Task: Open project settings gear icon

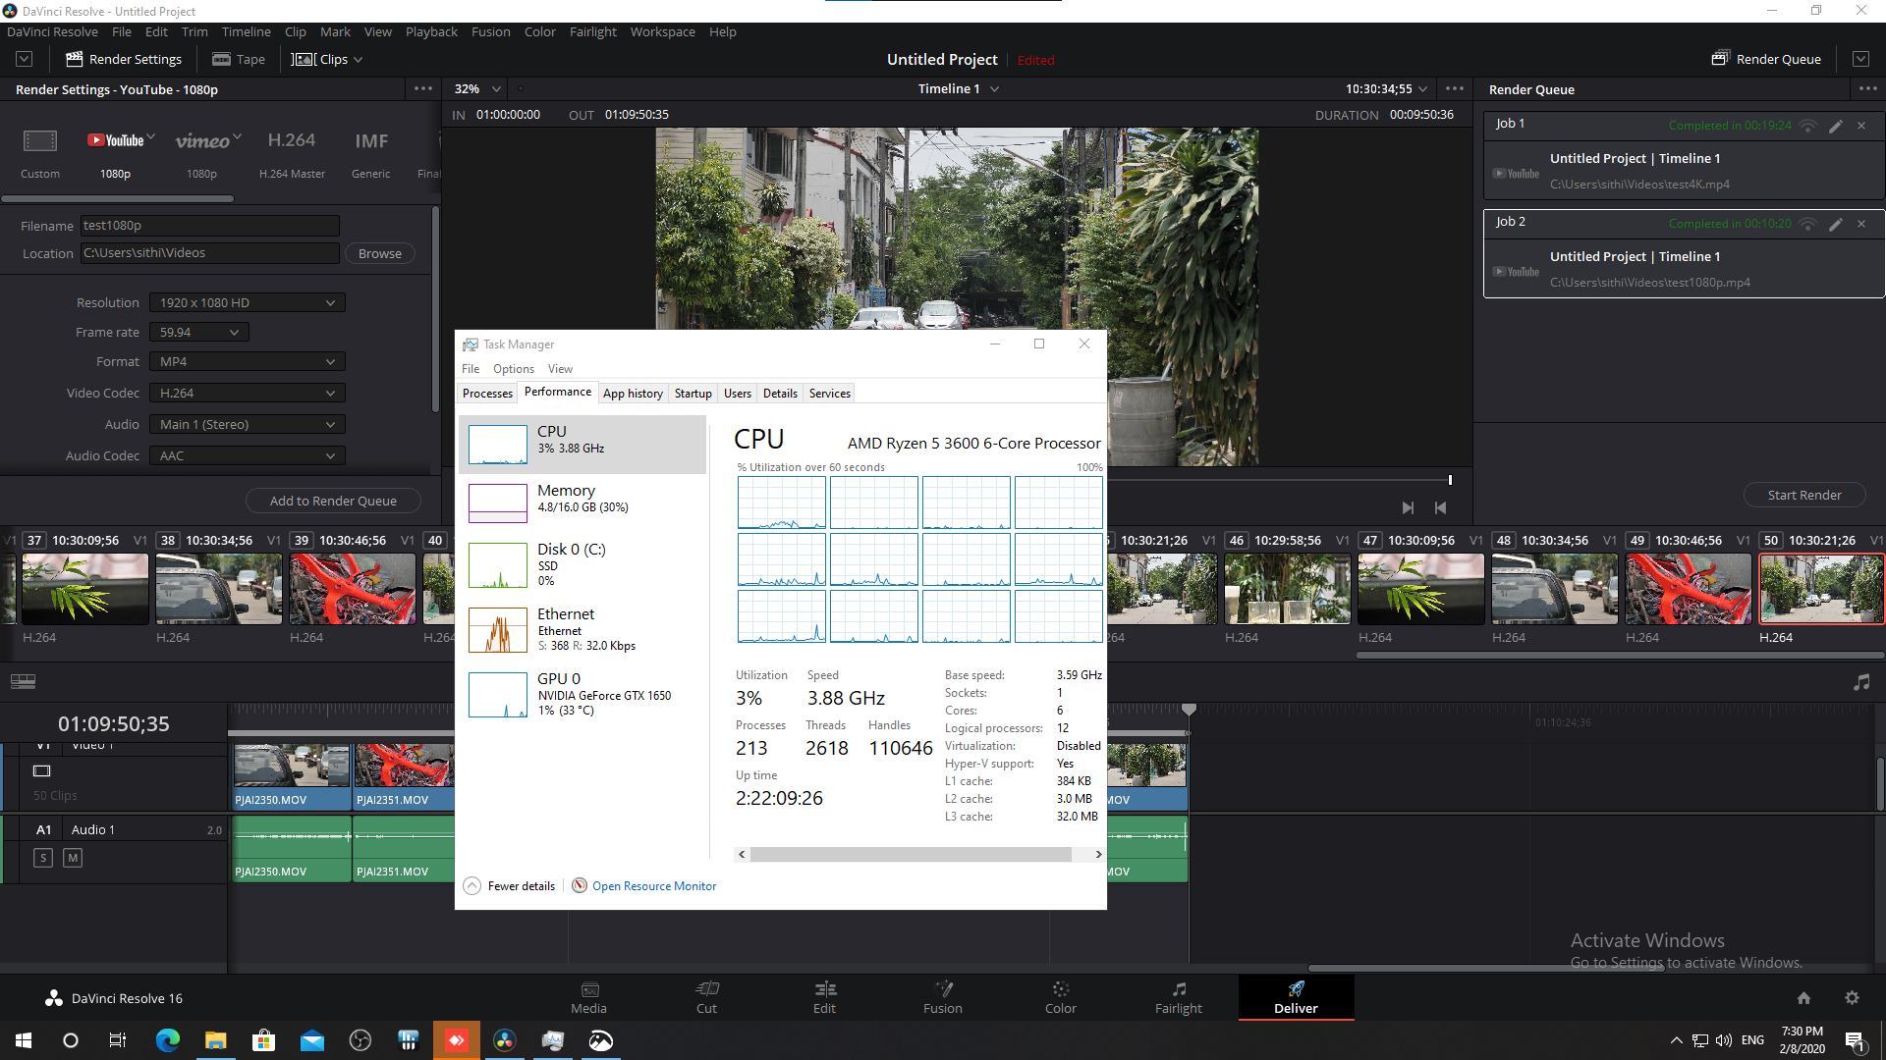Action: click(1852, 998)
